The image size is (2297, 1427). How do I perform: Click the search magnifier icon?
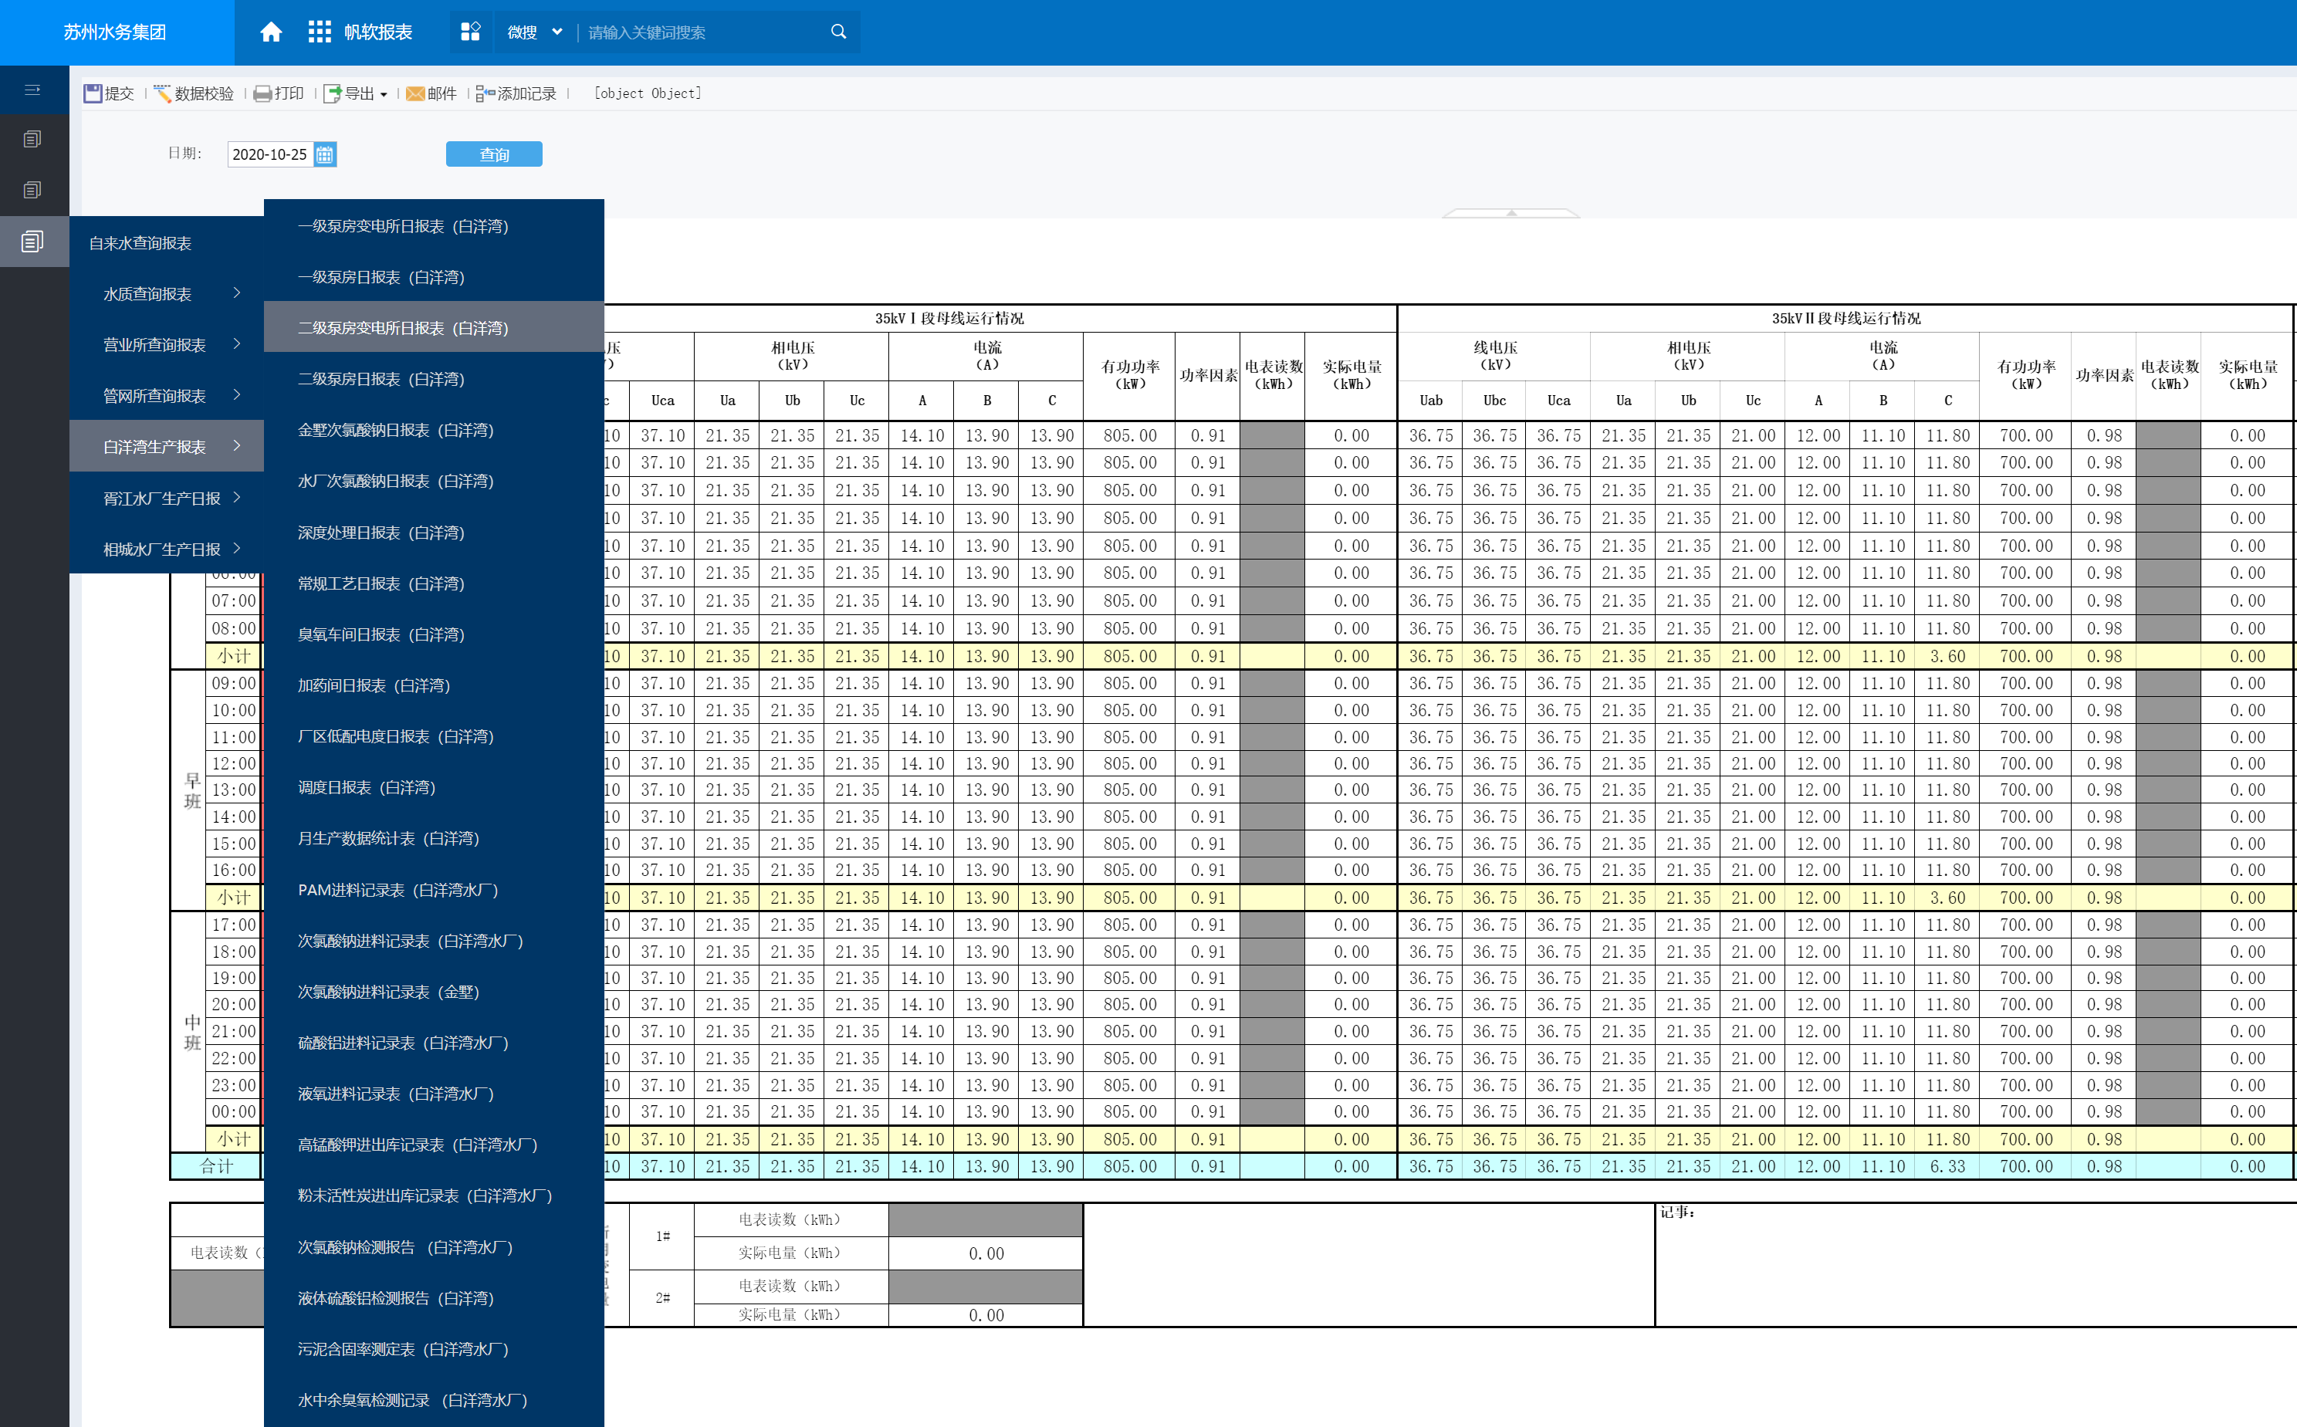click(x=838, y=32)
